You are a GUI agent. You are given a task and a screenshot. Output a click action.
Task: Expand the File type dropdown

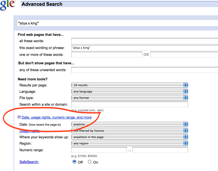pyautogui.click(x=129, y=98)
